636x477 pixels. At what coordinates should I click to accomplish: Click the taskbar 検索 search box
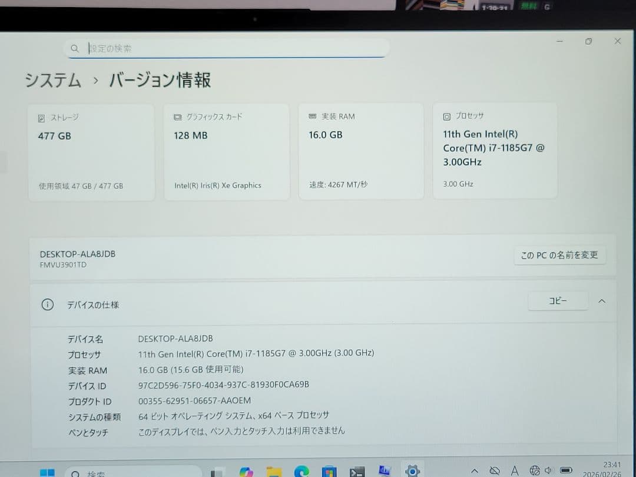click(133, 472)
